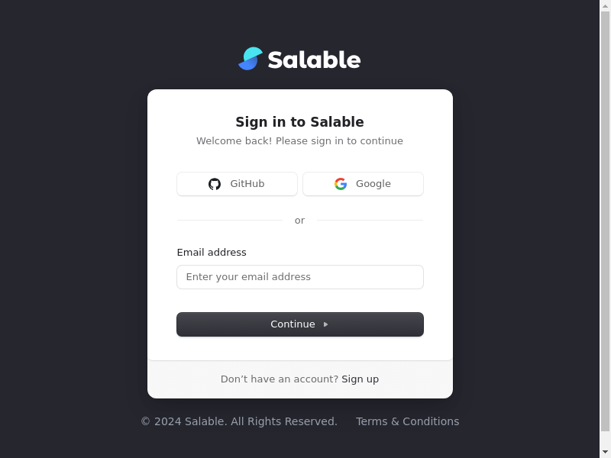
Task: Click the scrollbar down arrow
Action: tap(605, 452)
